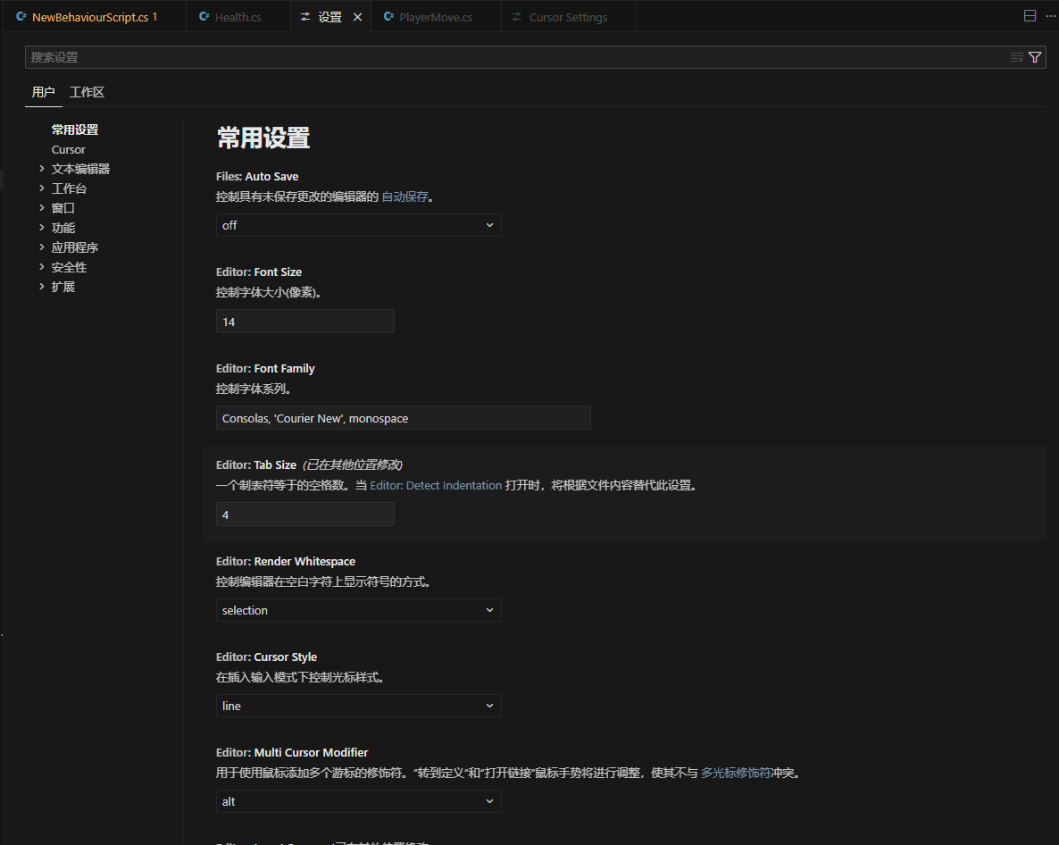1059x845 pixels.
Task: Edit the Font Family text field
Action: pos(404,418)
